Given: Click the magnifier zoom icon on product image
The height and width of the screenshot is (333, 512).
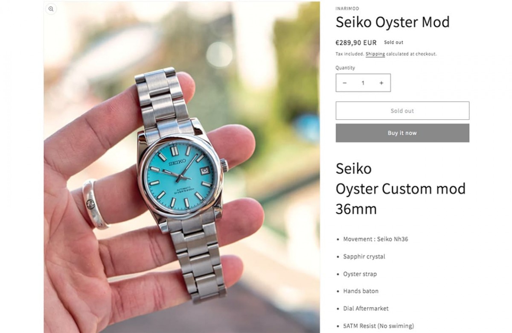Looking at the screenshot, I should (x=51, y=9).
